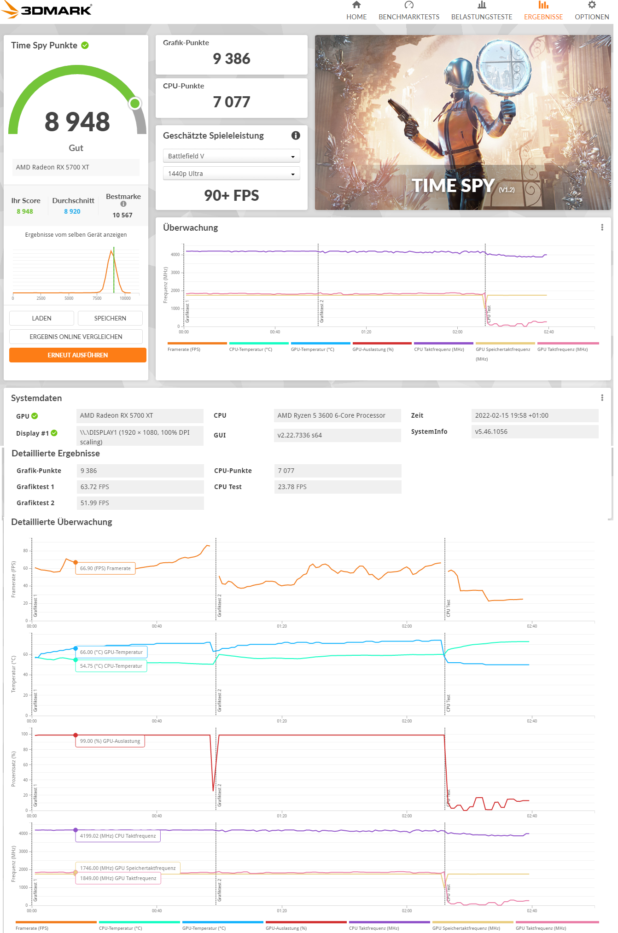
Task: Click Ergebnisse vom selben Gerät anzeigen link
Action: pyautogui.click(x=76, y=235)
